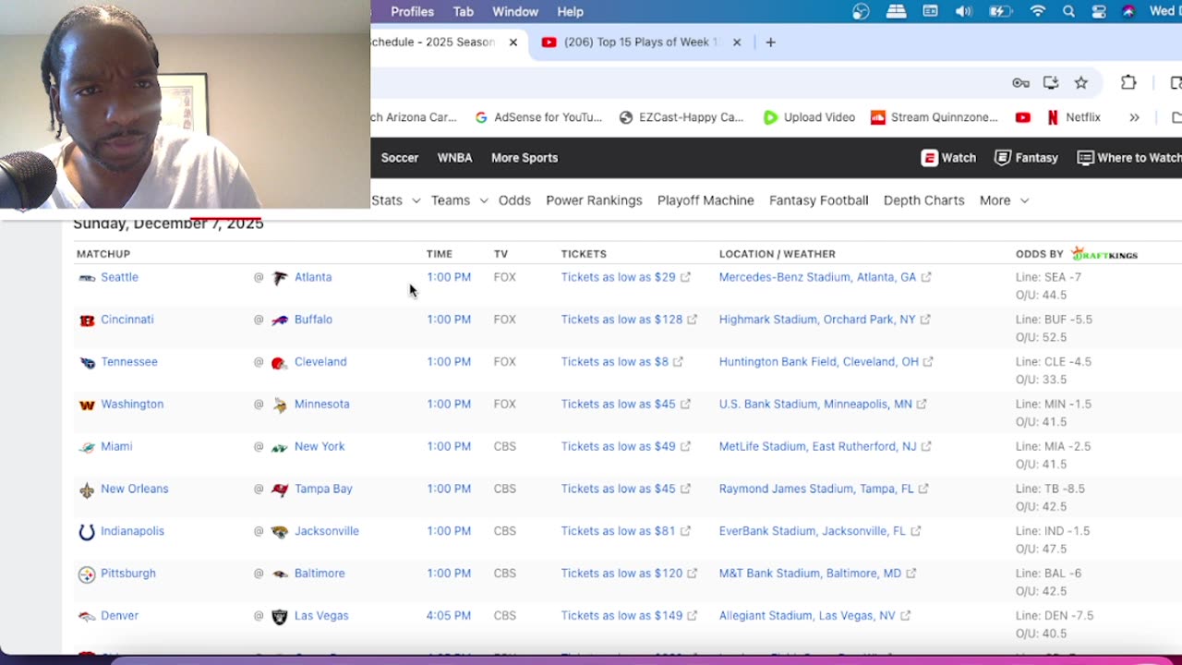Image resolution: width=1182 pixels, height=665 pixels.
Task: Click the volume icon in the menu bar
Action: click(x=964, y=12)
